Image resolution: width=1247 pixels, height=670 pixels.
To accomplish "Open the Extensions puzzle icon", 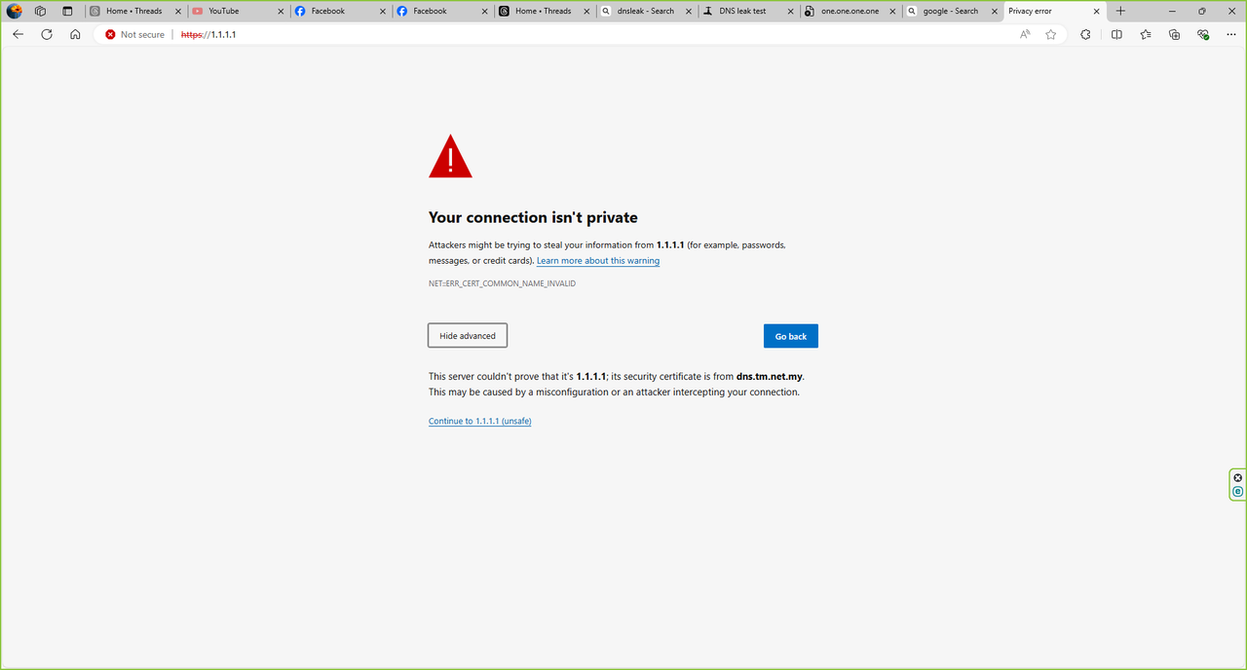I will click(x=1085, y=34).
